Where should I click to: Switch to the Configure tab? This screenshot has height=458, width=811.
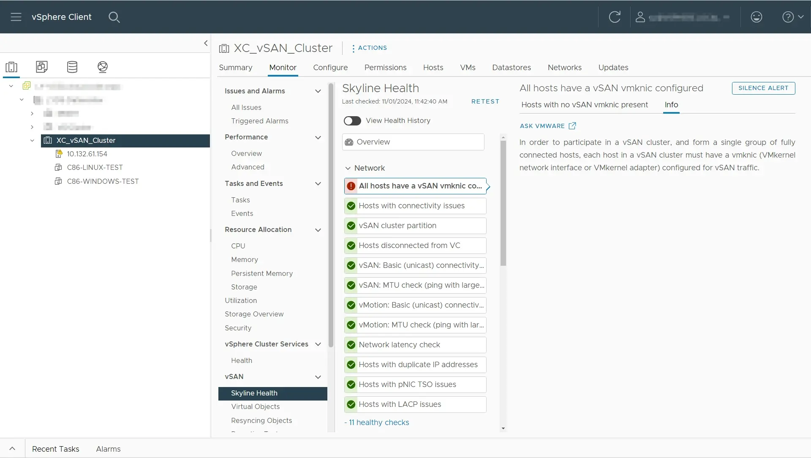[330, 68]
